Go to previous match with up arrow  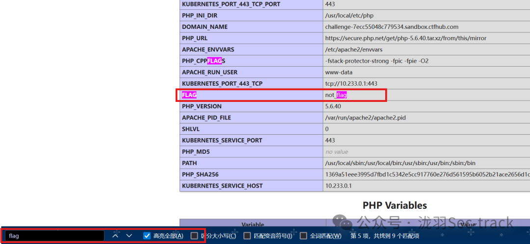coord(115,236)
